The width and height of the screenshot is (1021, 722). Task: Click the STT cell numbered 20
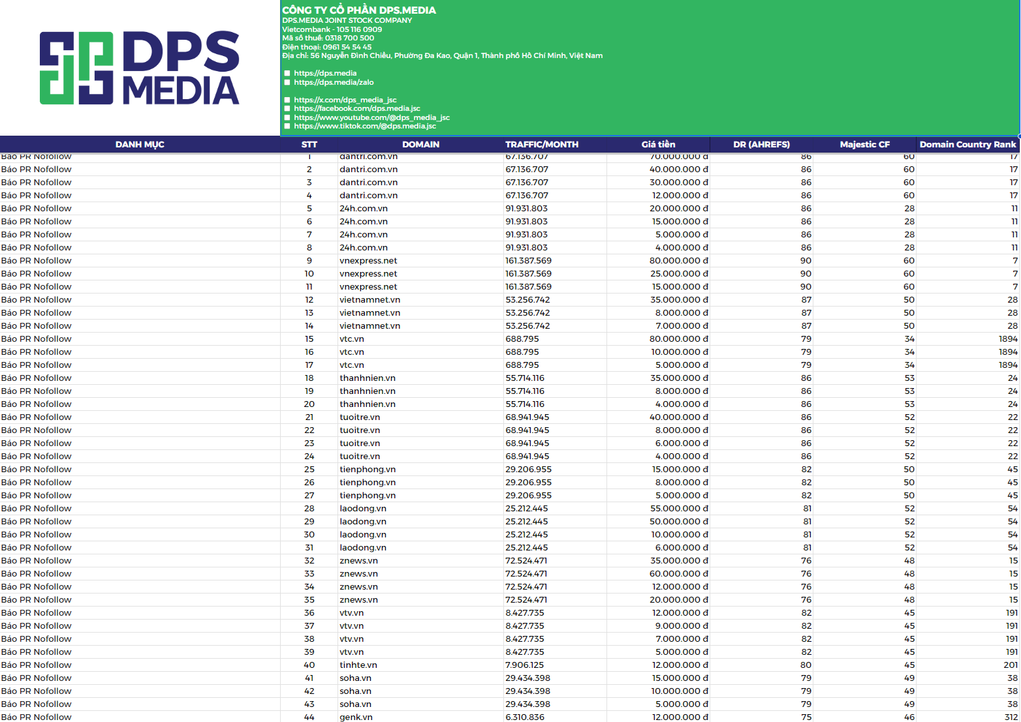coord(309,404)
